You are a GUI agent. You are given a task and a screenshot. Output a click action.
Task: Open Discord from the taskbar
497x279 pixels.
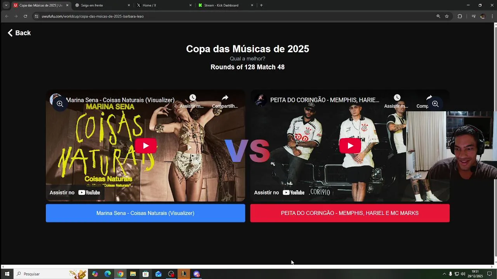[196, 274]
